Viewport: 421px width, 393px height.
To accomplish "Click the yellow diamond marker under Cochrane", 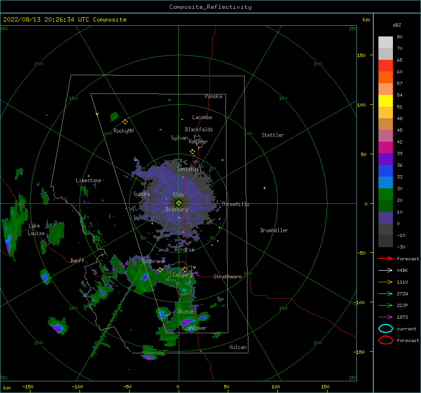I will coord(160,270).
